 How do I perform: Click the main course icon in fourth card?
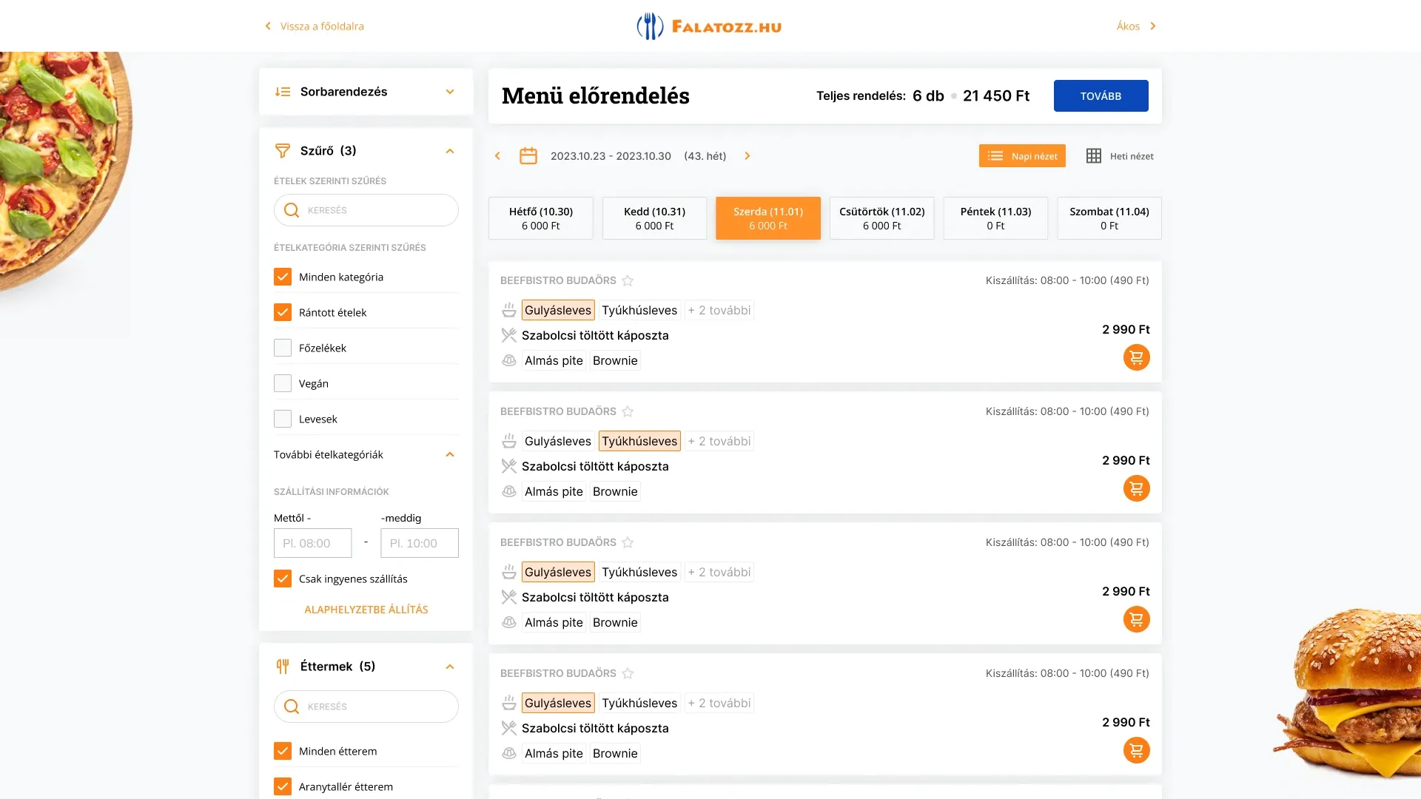(x=508, y=728)
